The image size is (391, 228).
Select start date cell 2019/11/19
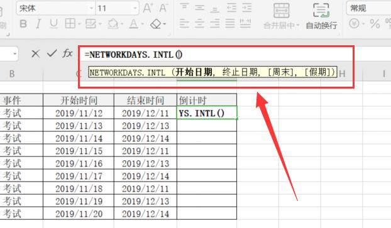[x=79, y=201]
